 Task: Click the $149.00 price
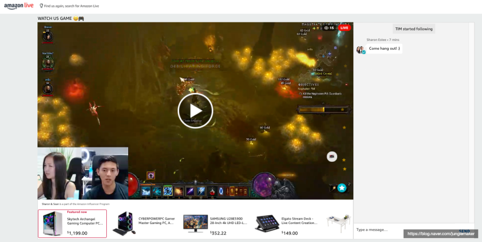pos(289,233)
